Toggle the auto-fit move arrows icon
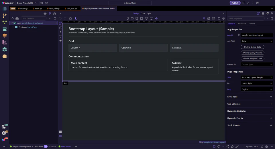 (156, 18)
